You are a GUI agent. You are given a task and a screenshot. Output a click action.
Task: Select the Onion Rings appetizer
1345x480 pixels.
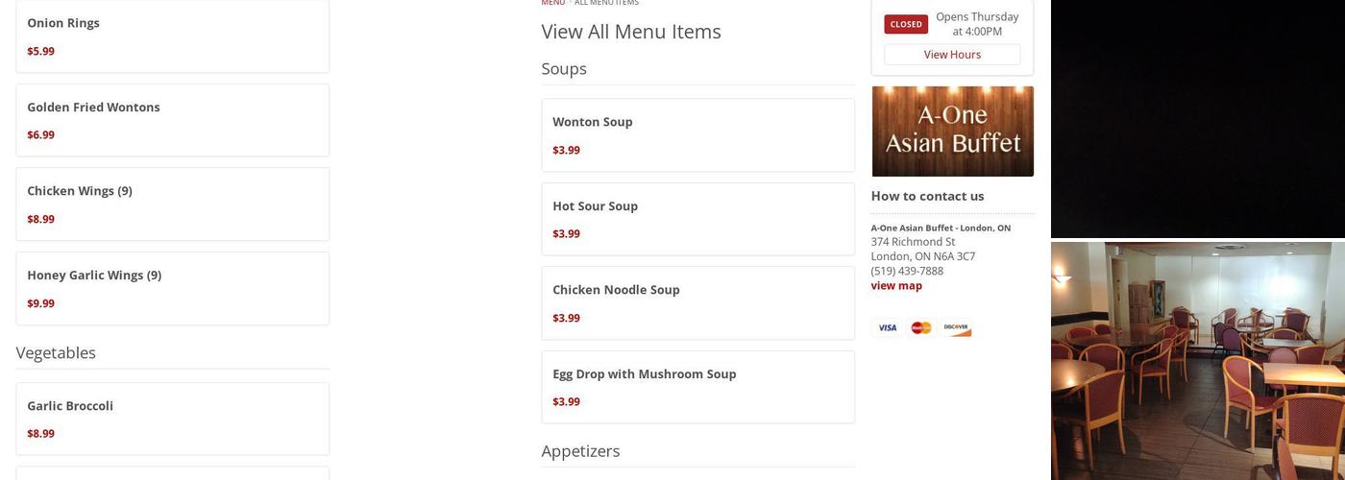pos(172,36)
